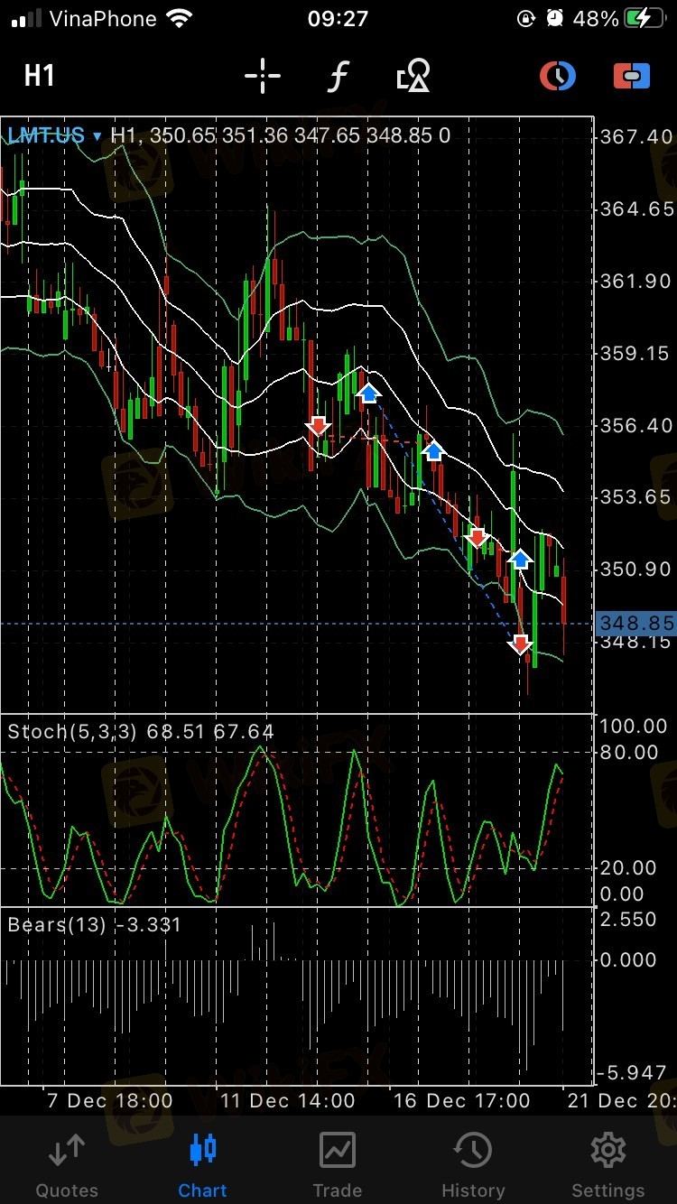Open the H1 timeframe selector
Image resolution: width=677 pixels, height=1204 pixels.
coord(39,76)
